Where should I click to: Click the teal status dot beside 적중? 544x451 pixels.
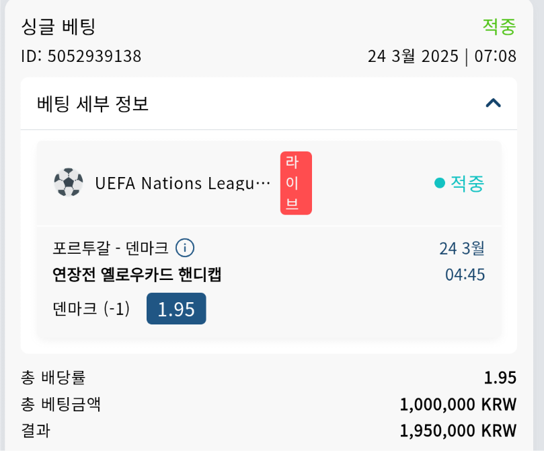(x=440, y=183)
